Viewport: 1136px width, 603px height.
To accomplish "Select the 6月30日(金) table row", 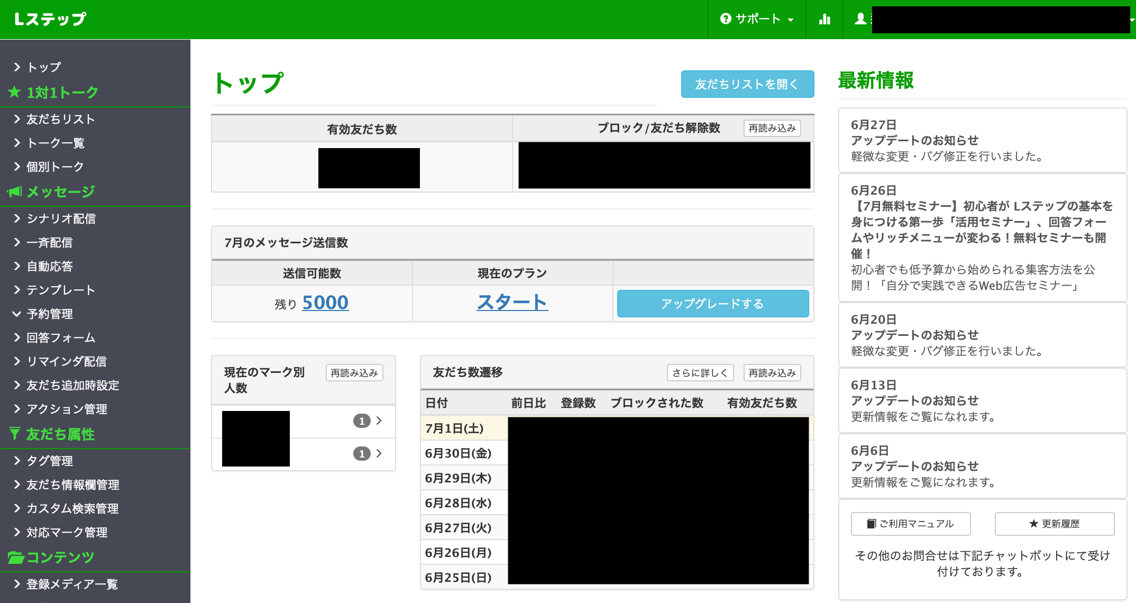I will coord(617,453).
